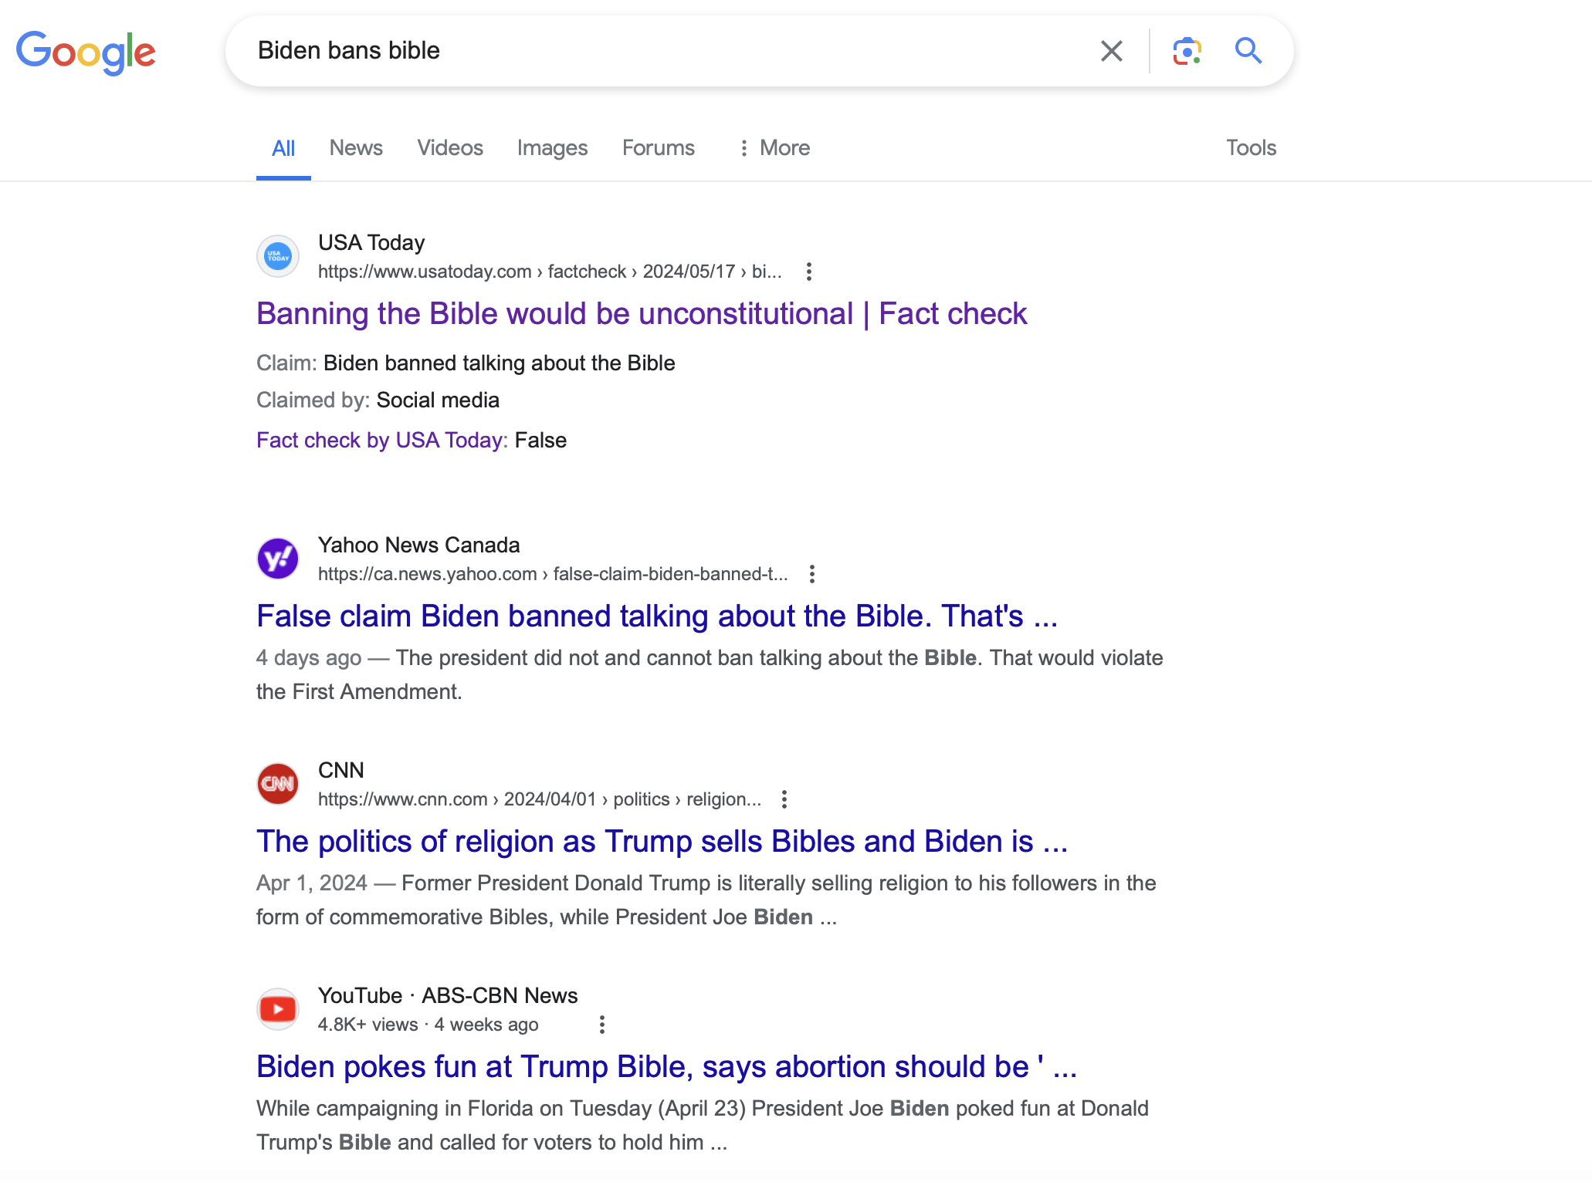The width and height of the screenshot is (1592, 1182).
Task: Click the YouTube result favicon
Action: pyautogui.click(x=278, y=1009)
